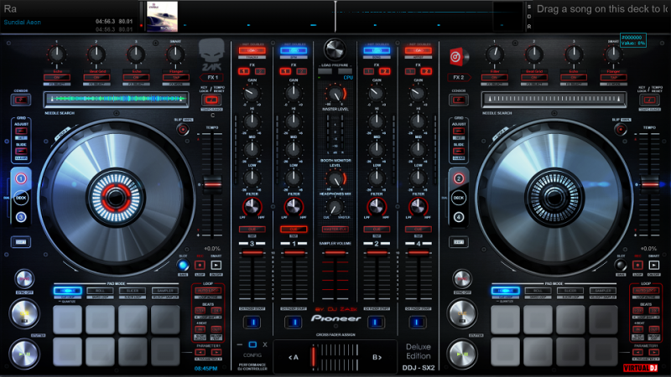Click the browse knob at mixer top
The width and height of the screenshot is (671, 377).
click(x=335, y=49)
